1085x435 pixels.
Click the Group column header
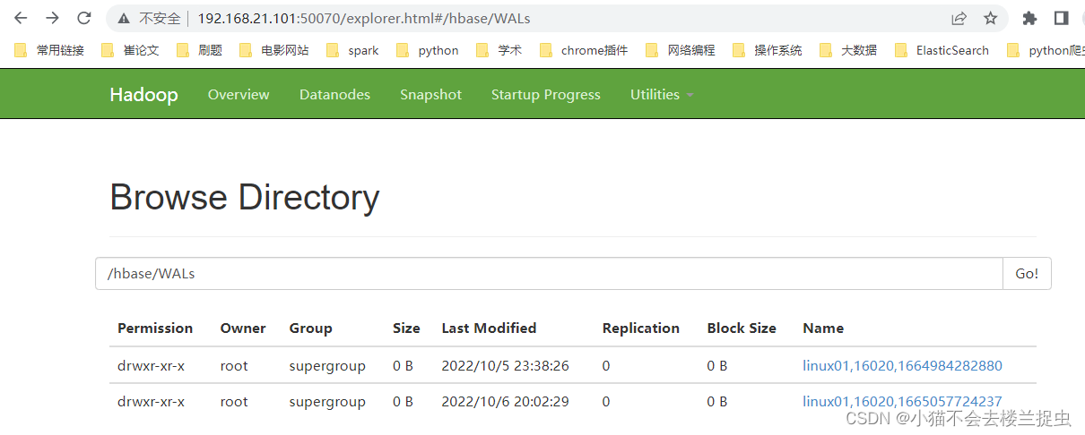point(311,328)
